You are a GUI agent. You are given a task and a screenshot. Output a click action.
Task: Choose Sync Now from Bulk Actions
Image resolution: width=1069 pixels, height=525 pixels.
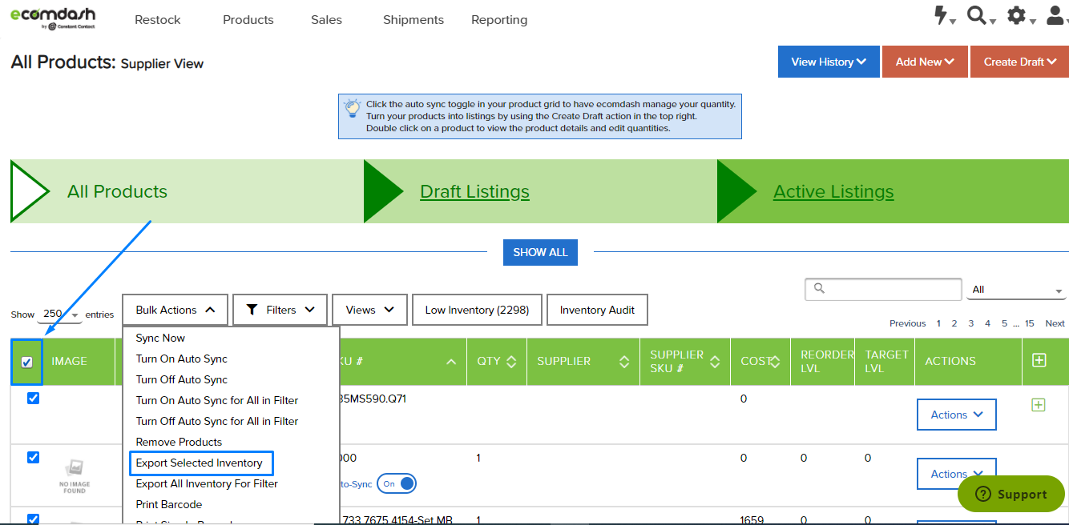(x=160, y=338)
